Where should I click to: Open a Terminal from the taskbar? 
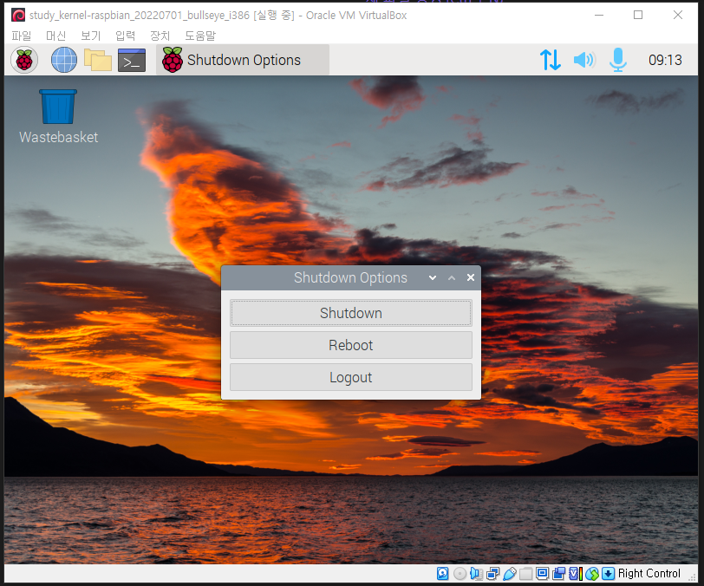(x=132, y=60)
